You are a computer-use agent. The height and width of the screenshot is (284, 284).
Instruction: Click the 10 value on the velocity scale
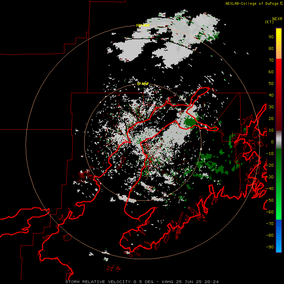click(271, 130)
